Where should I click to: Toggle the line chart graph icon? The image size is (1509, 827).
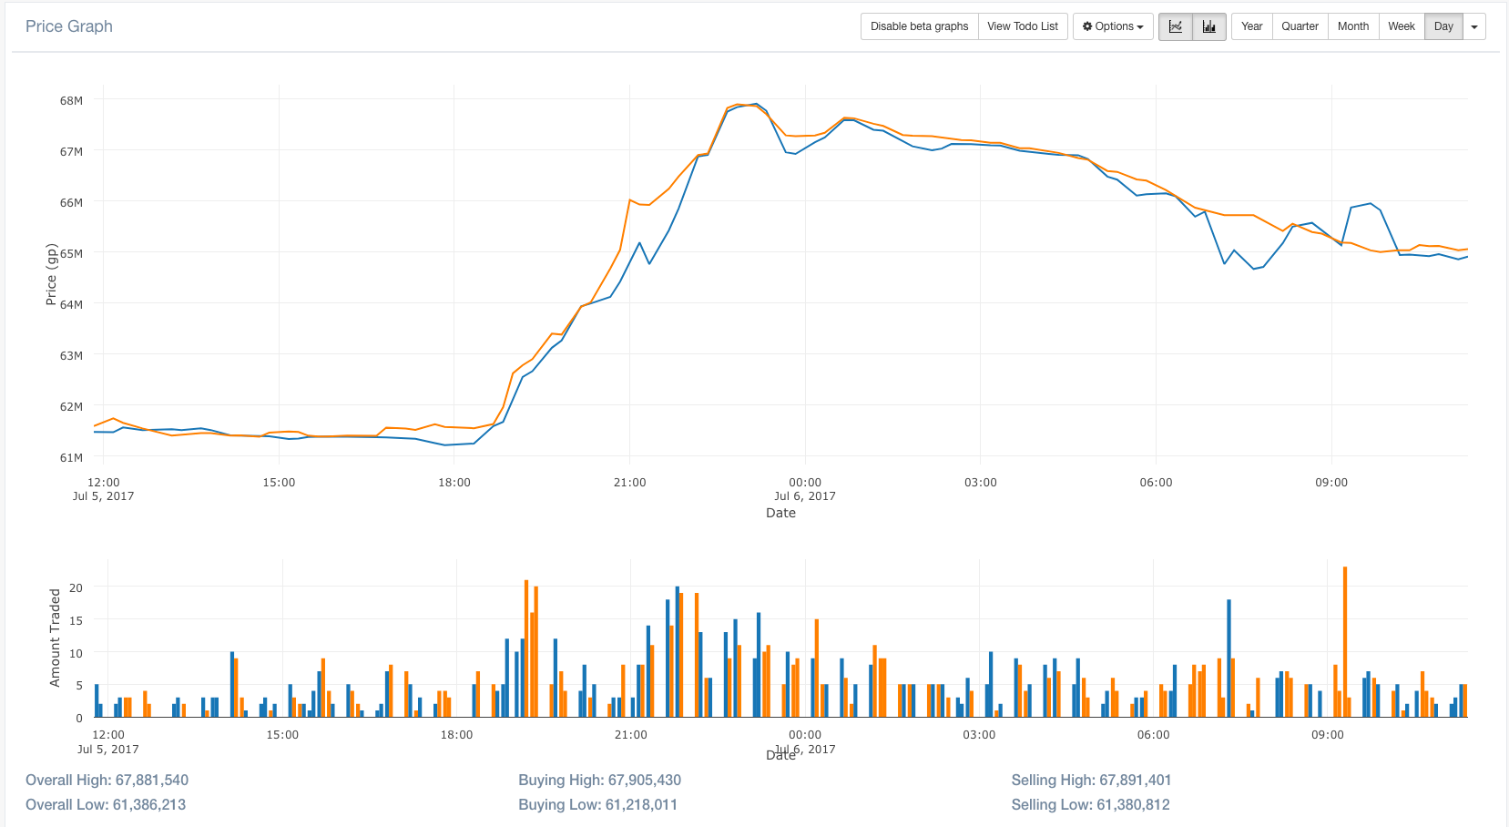(1176, 26)
